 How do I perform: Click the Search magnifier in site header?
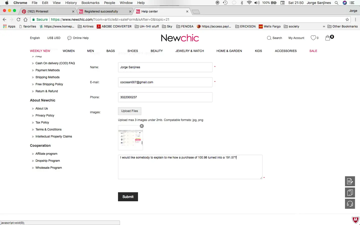pos(269,38)
